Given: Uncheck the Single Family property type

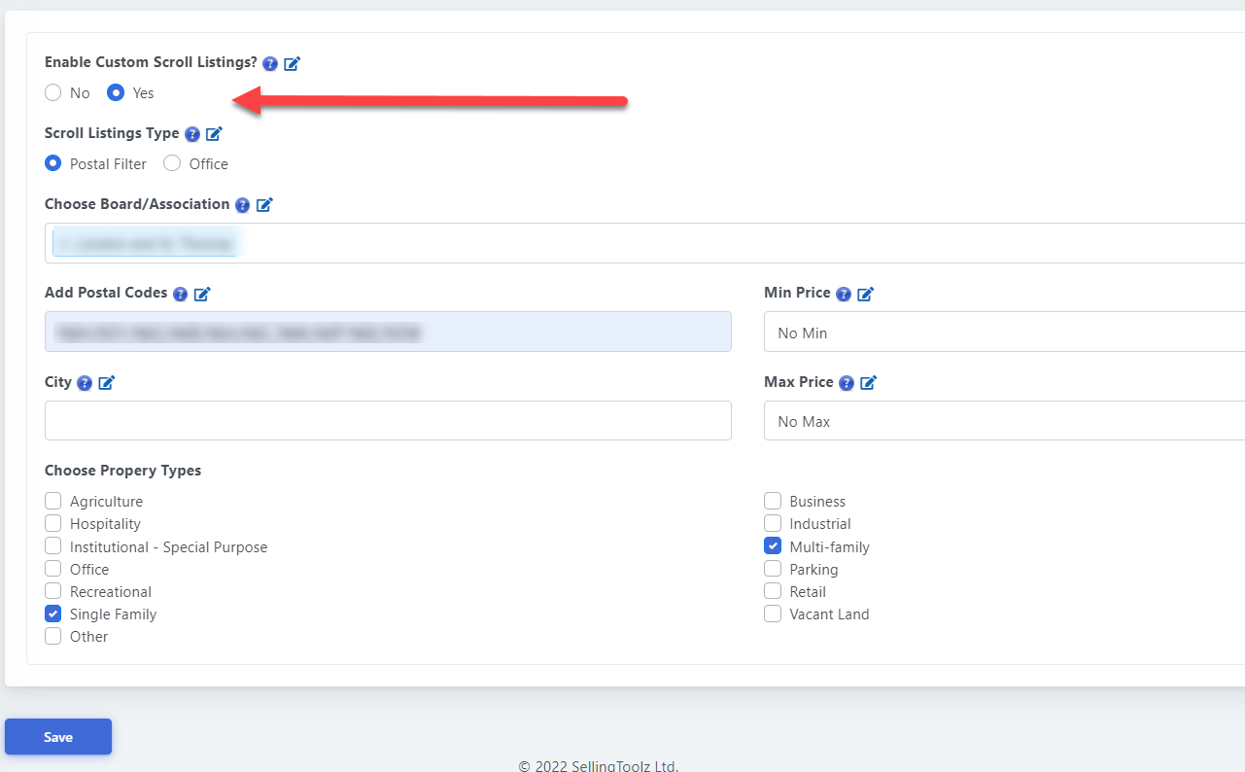Looking at the screenshot, I should click(x=53, y=614).
